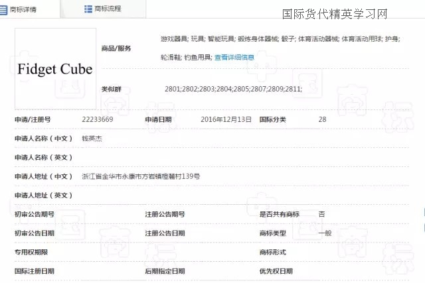Click the 商标类型 value 一般
Viewport: 425px width, 283px height.
point(324,233)
